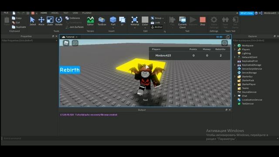Open the Roblox menu icon in viewport
The height and width of the screenshot is (157, 279).
coord(66,43)
